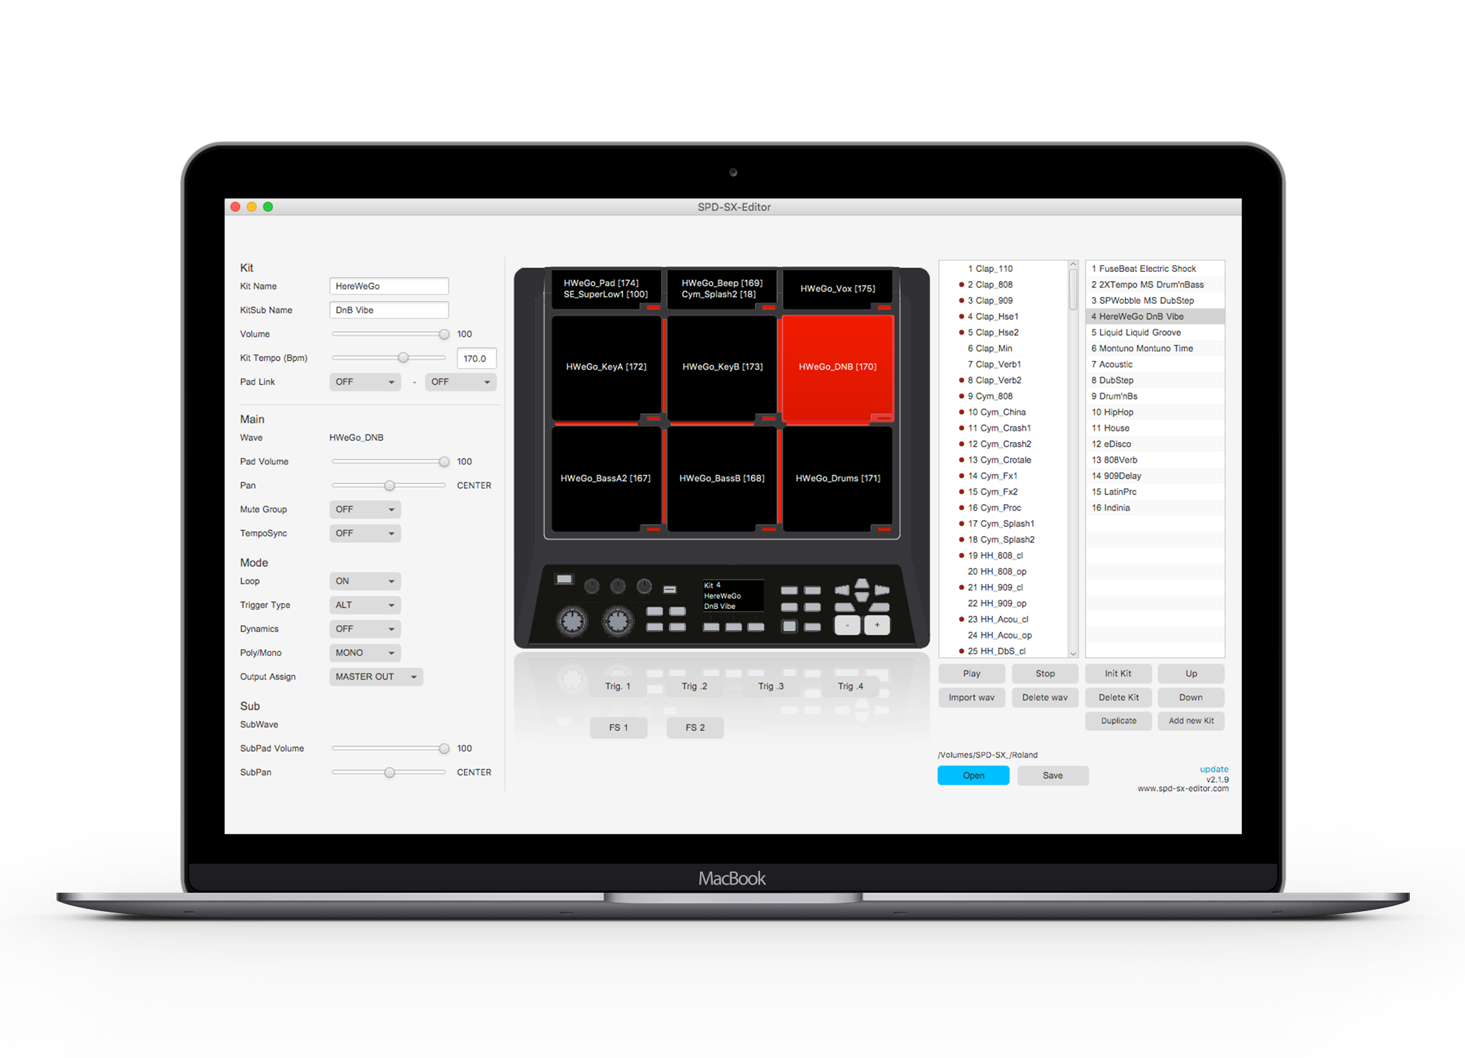Screen dimensions: 1465x1058
Task: Click the wave list vertical scrollbar
Action: click(x=1073, y=291)
